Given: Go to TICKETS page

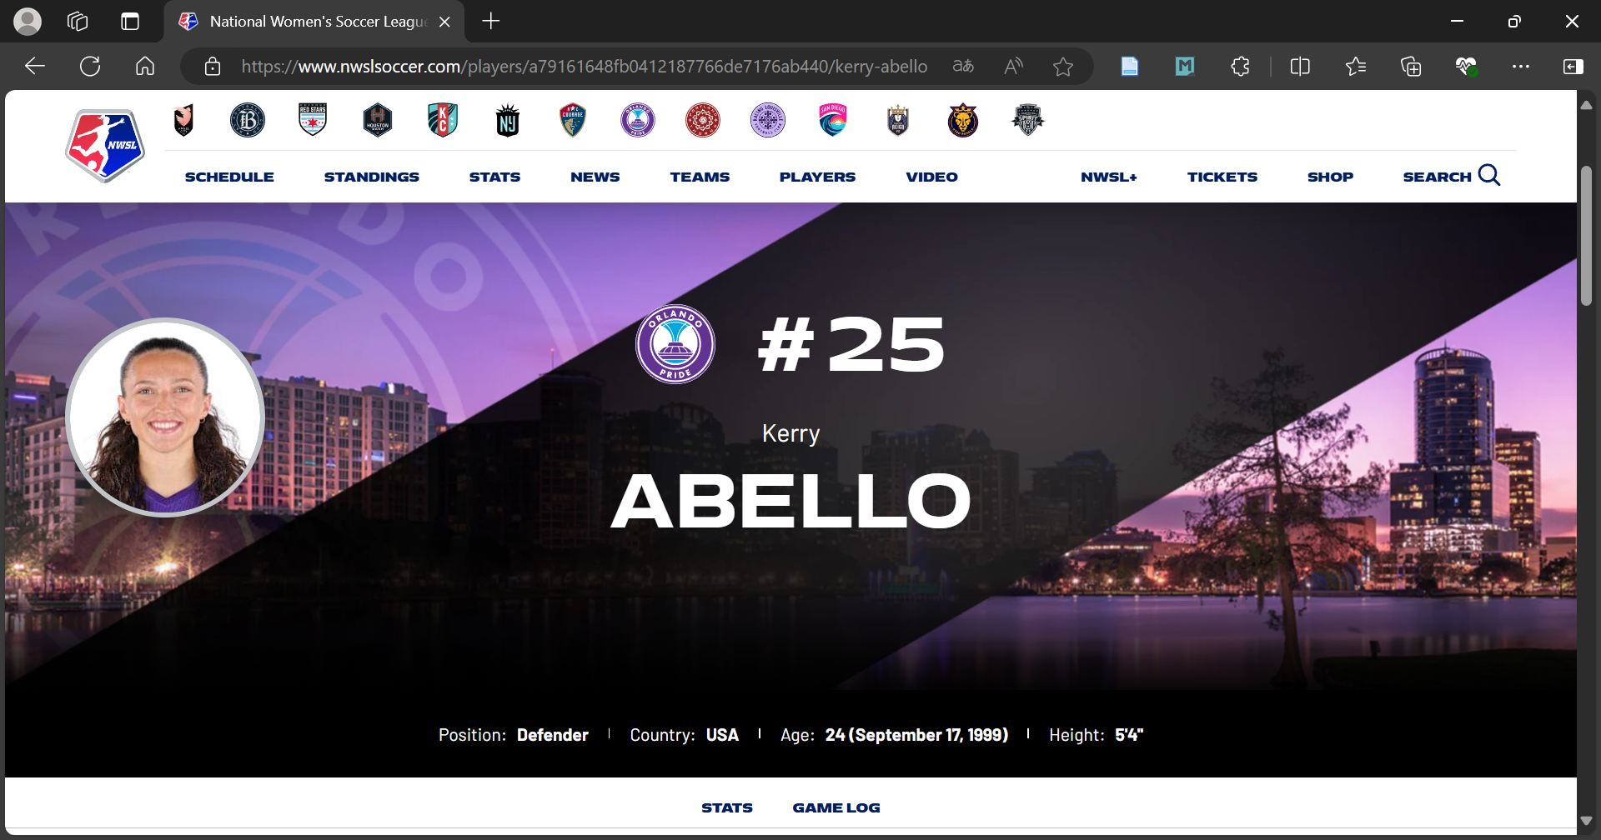Looking at the screenshot, I should point(1222,177).
